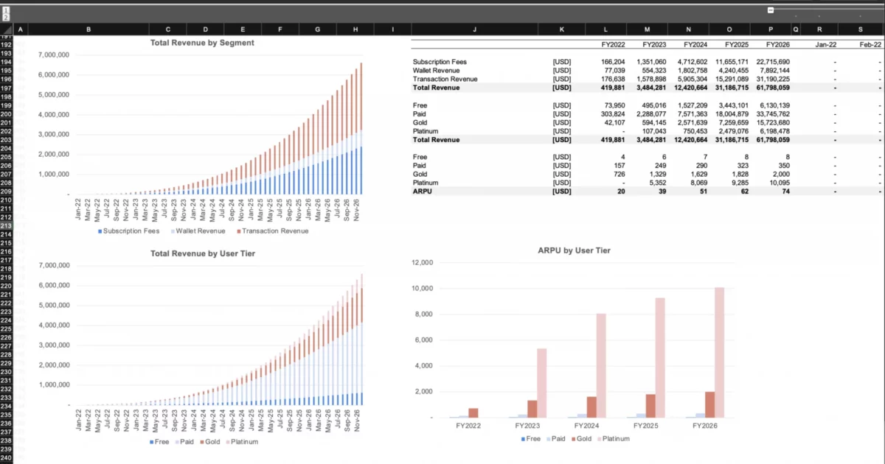This screenshot has height=464, width=885.
Task: Click the FY2022 column label in the header row
Action: point(614,44)
